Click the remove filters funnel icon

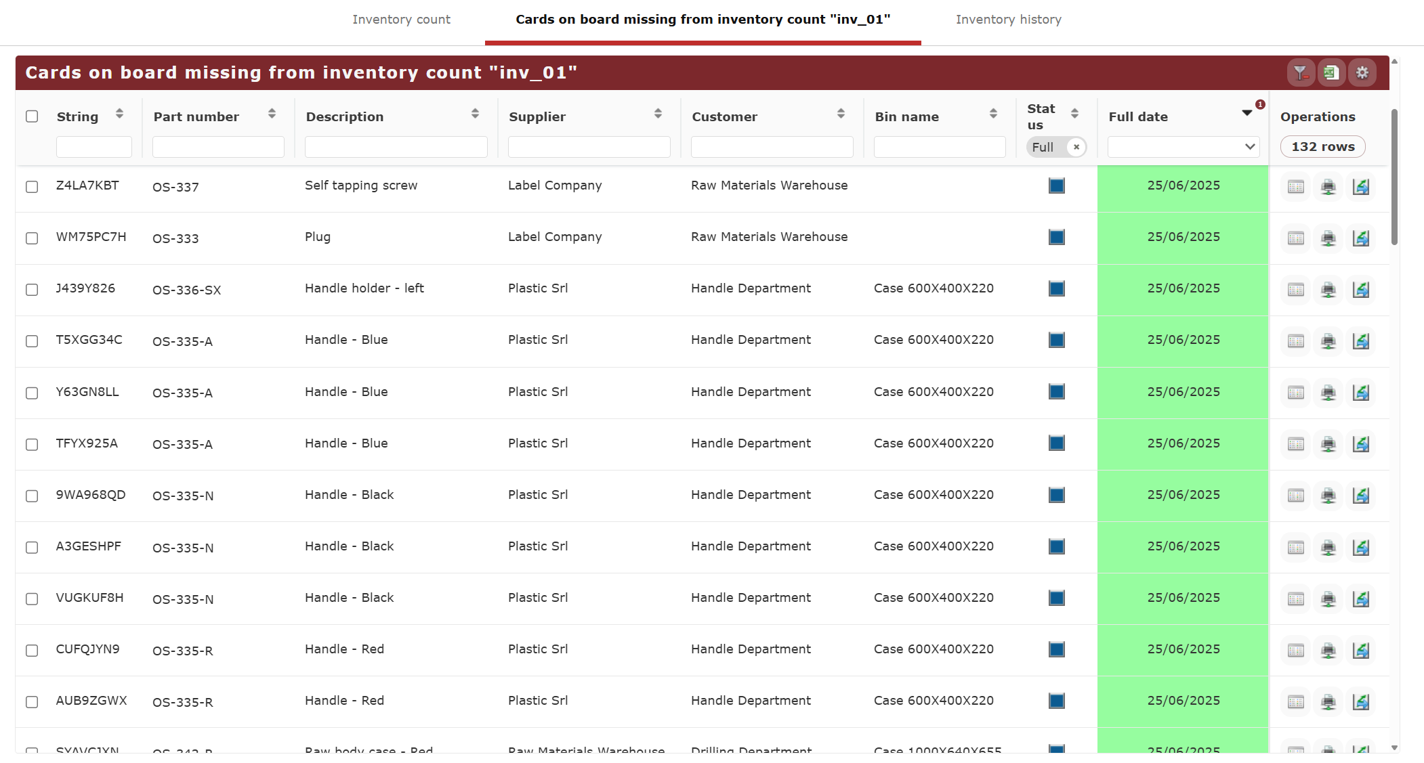tap(1300, 72)
